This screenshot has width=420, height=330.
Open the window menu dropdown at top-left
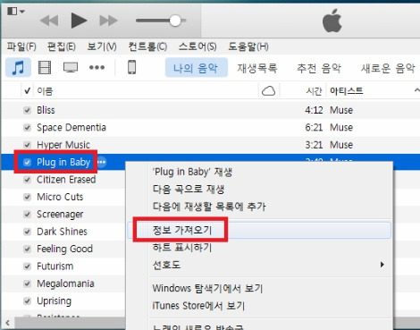(x=16, y=12)
